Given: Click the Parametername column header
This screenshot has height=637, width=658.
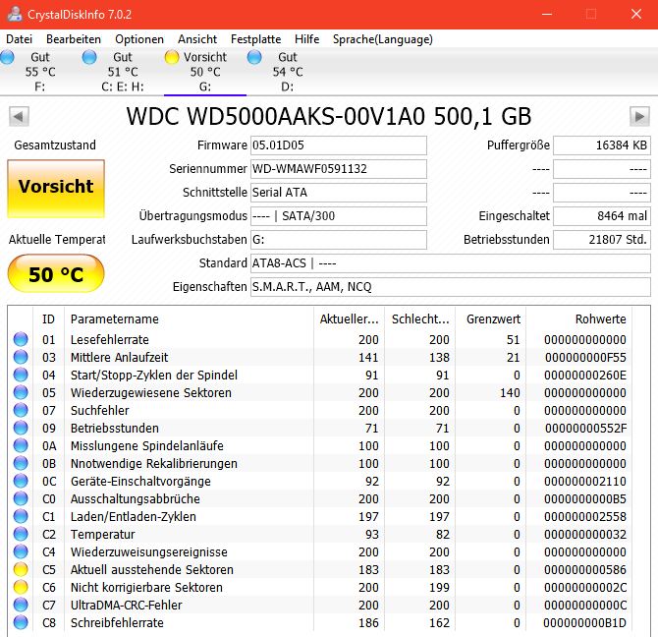Looking at the screenshot, I should click(x=189, y=319).
